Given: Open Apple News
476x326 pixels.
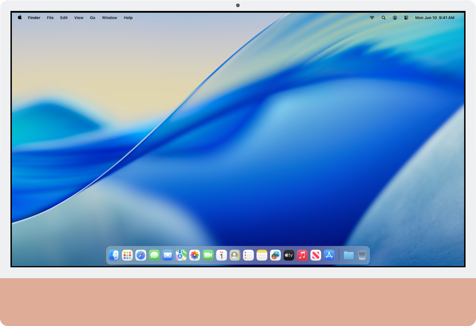Looking at the screenshot, I should point(315,255).
